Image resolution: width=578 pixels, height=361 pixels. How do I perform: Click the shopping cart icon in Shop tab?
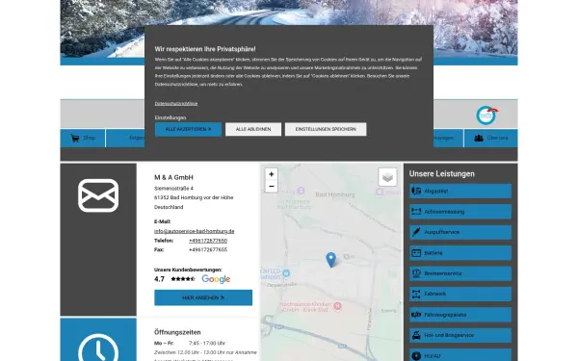(x=75, y=138)
